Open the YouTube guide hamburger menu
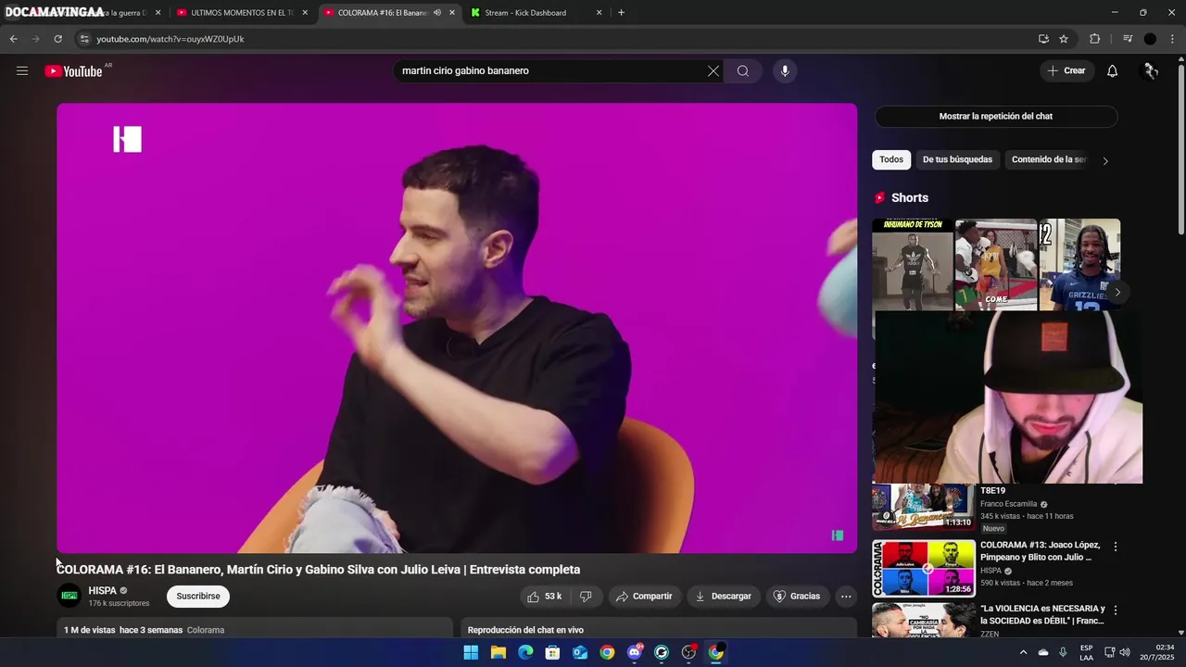 click(x=22, y=71)
